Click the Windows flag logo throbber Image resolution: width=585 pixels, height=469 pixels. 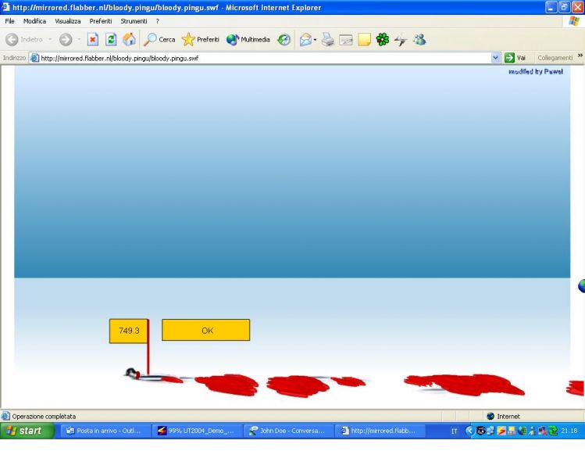point(574,21)
